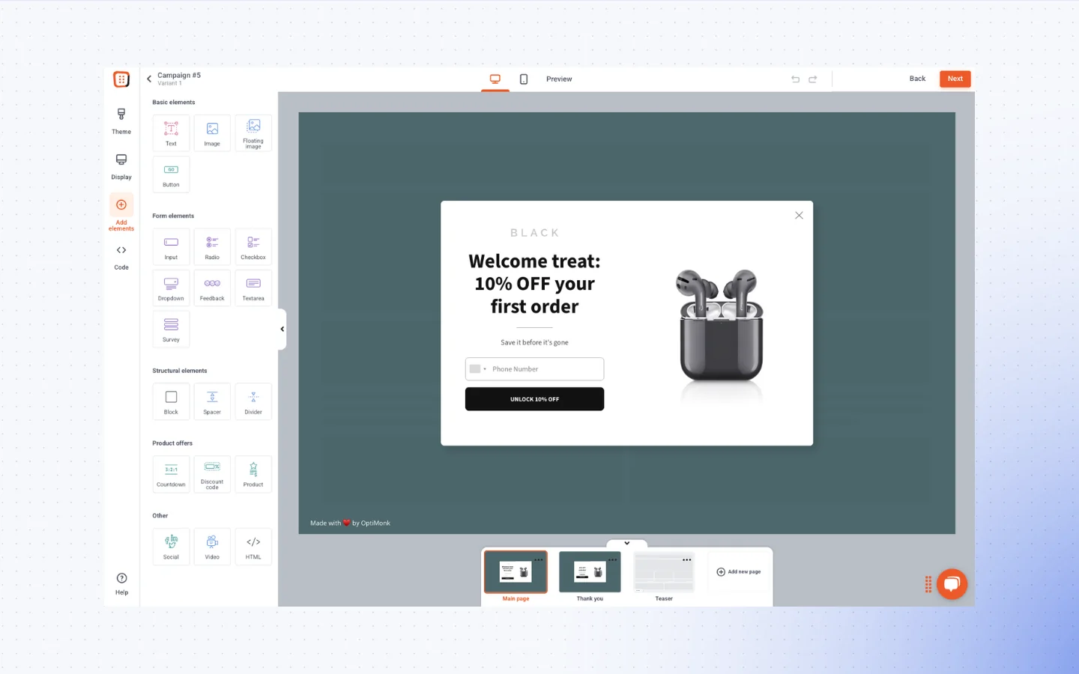This screenshot has width=1079, height=674.
Task: Open Help from the sidebar
Action: click(x=121, y=583)
